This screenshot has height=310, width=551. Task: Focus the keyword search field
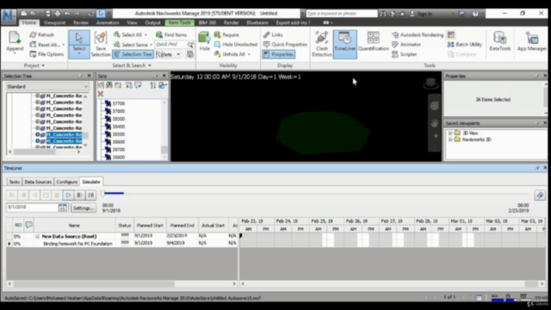click(342, 14)
